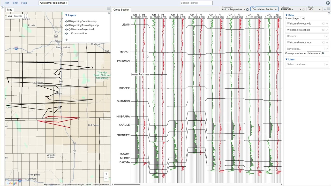Click the Google logo on map
This screenshot has width=331, height=186.
point(12,183)
